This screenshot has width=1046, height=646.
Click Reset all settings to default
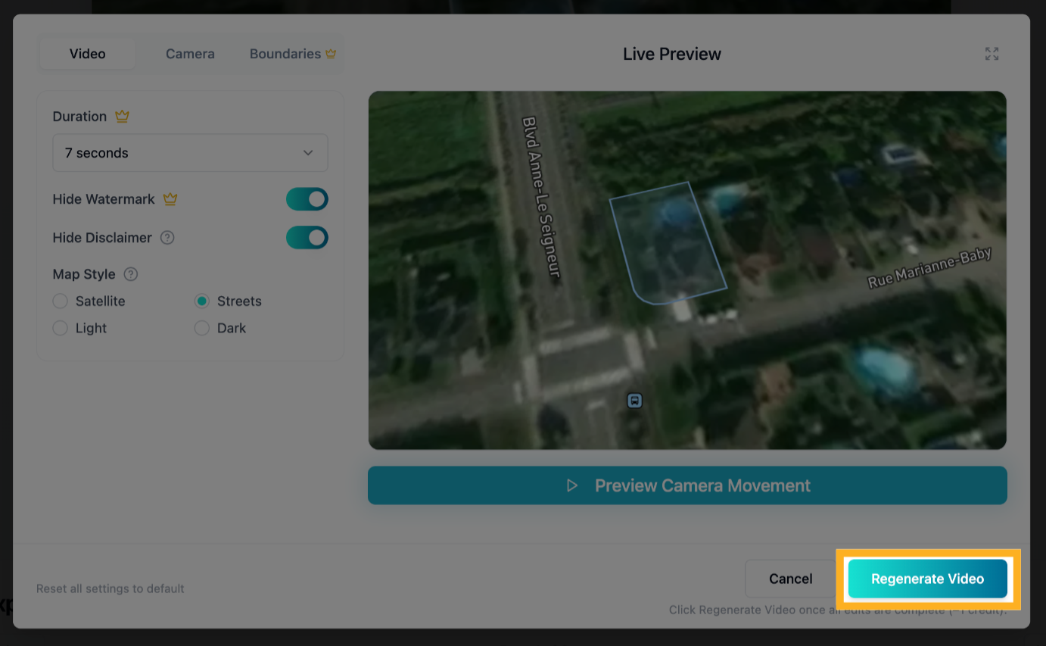(111, 588)
